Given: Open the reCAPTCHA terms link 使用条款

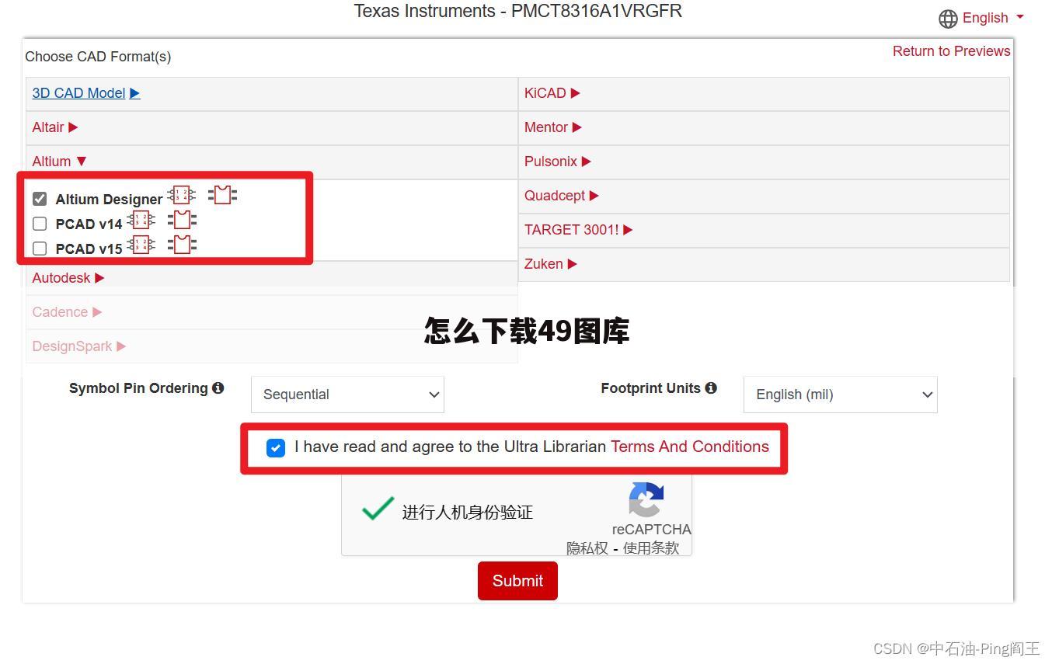Looking at the screenshot, I should pos(651,548).
